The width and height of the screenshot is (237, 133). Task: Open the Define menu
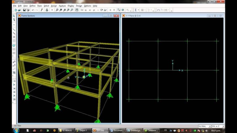point(32,6)
